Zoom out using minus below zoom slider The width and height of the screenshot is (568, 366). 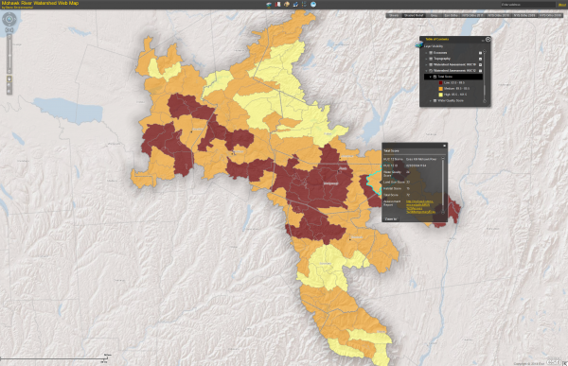coord(9,72)
